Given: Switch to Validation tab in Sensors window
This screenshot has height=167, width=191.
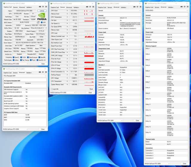Looking at the screenshot, I should click(x=76, y=7).
